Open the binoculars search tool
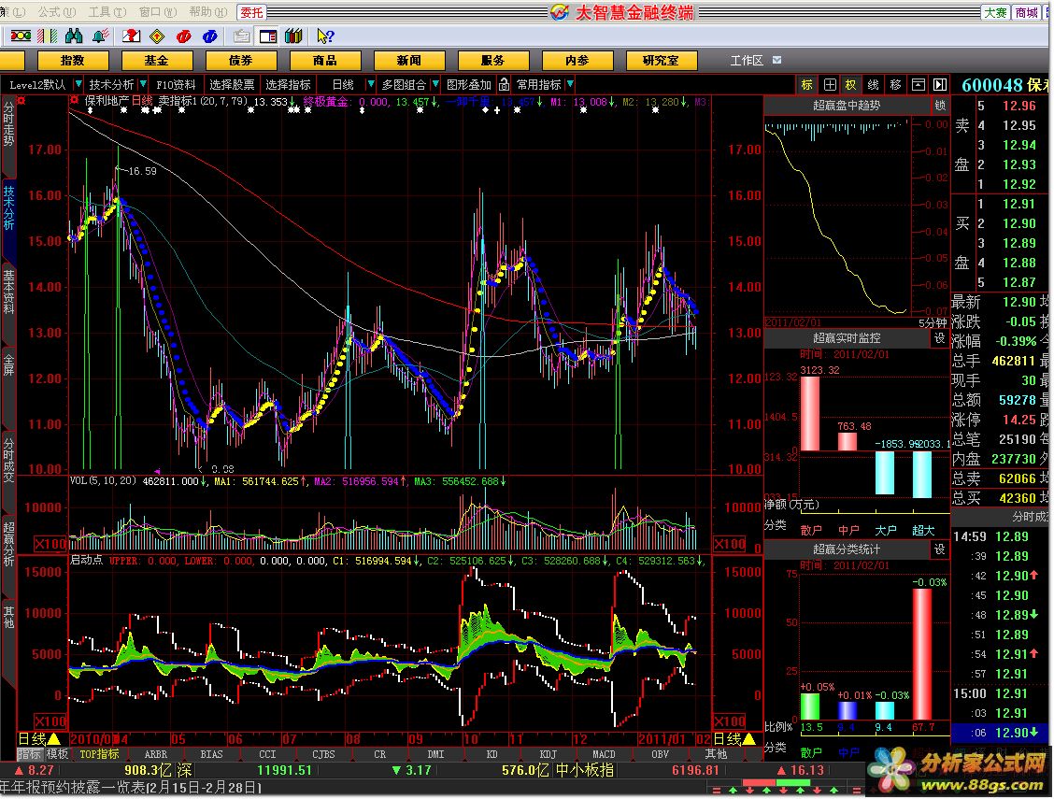 [x=73, y=36]
